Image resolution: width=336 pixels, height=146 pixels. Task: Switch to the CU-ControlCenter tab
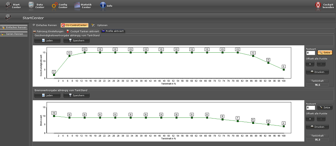click(74, 25)
